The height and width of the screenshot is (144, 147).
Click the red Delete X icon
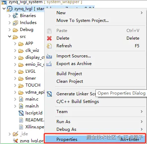[x=49, y=38]
